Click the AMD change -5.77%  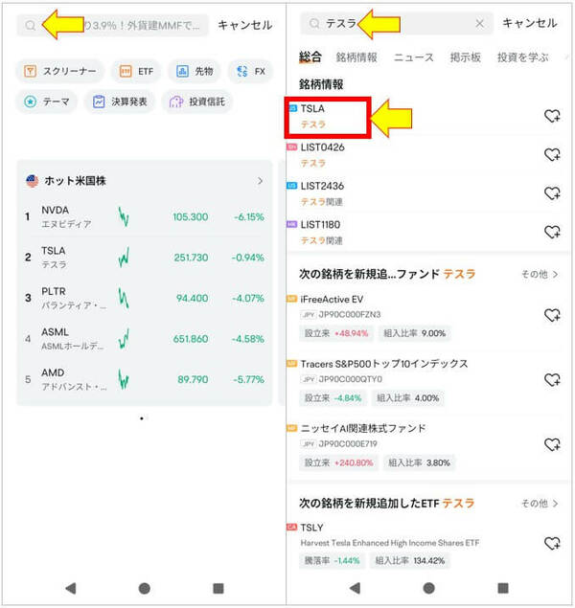(x=248, y=379)
